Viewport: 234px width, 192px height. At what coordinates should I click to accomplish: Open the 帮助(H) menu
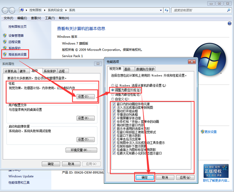coord(64,18)
